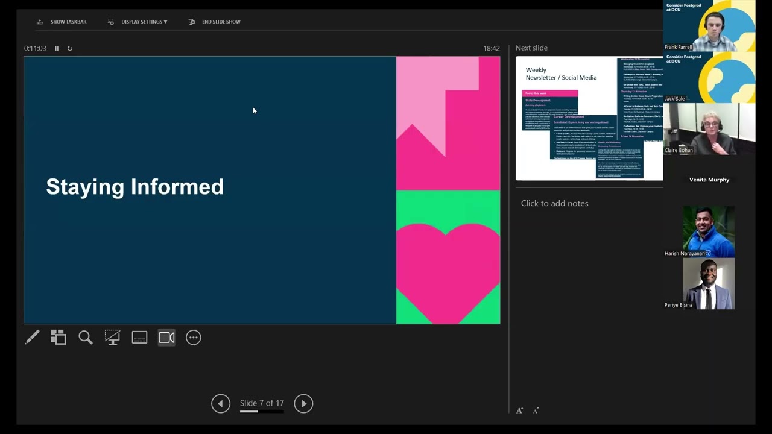
Task: Open the More slide show options menu
Action: (194, 338)
